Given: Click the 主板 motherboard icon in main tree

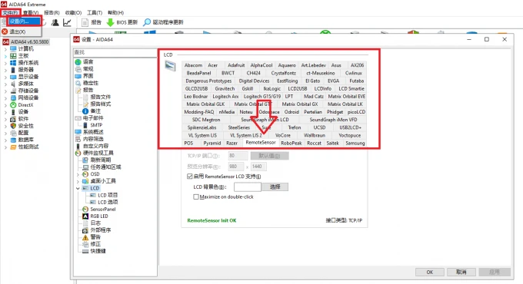Looking at the screenshot, I should pos(13,56).
